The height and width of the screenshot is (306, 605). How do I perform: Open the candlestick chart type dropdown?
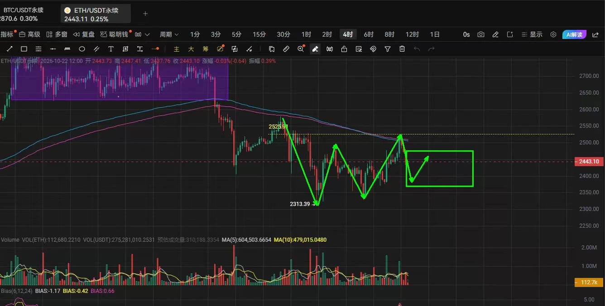[x=142, y=34]
